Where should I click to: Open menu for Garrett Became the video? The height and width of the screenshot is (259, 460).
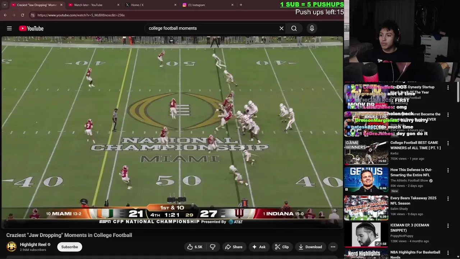coord(448,115)
